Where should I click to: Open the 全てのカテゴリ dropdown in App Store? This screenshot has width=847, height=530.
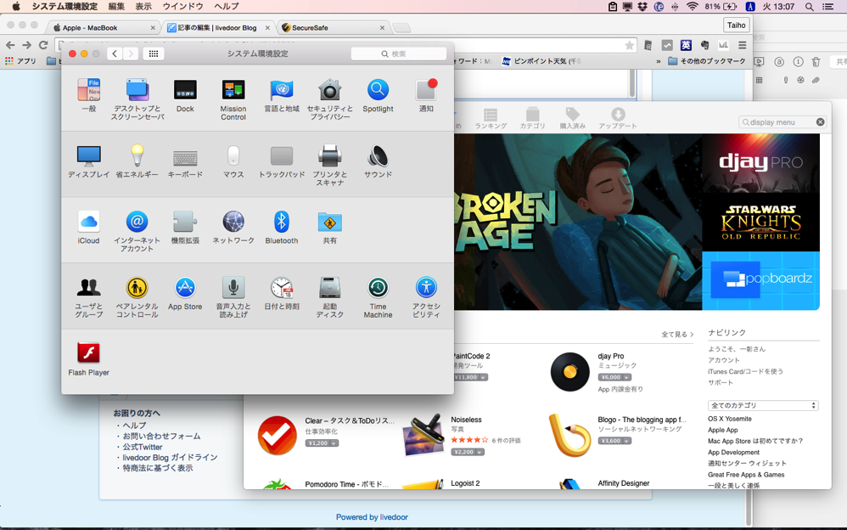(763, 405)
